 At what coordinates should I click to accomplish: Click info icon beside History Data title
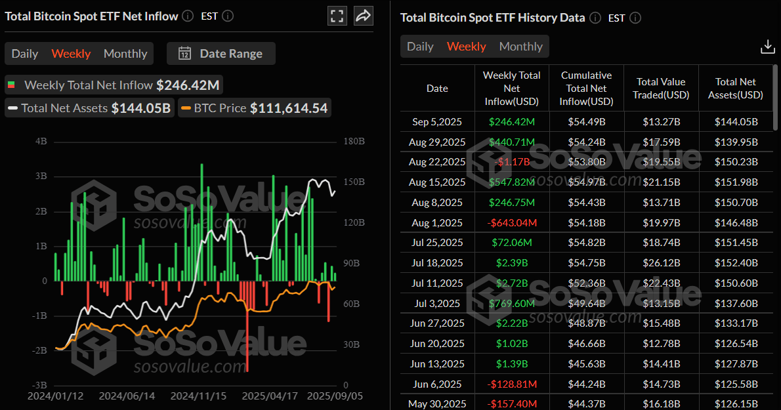tap(595, 18)
